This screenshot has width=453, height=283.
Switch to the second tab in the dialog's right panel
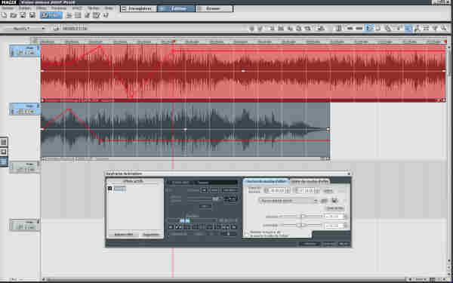click(310, 181)
